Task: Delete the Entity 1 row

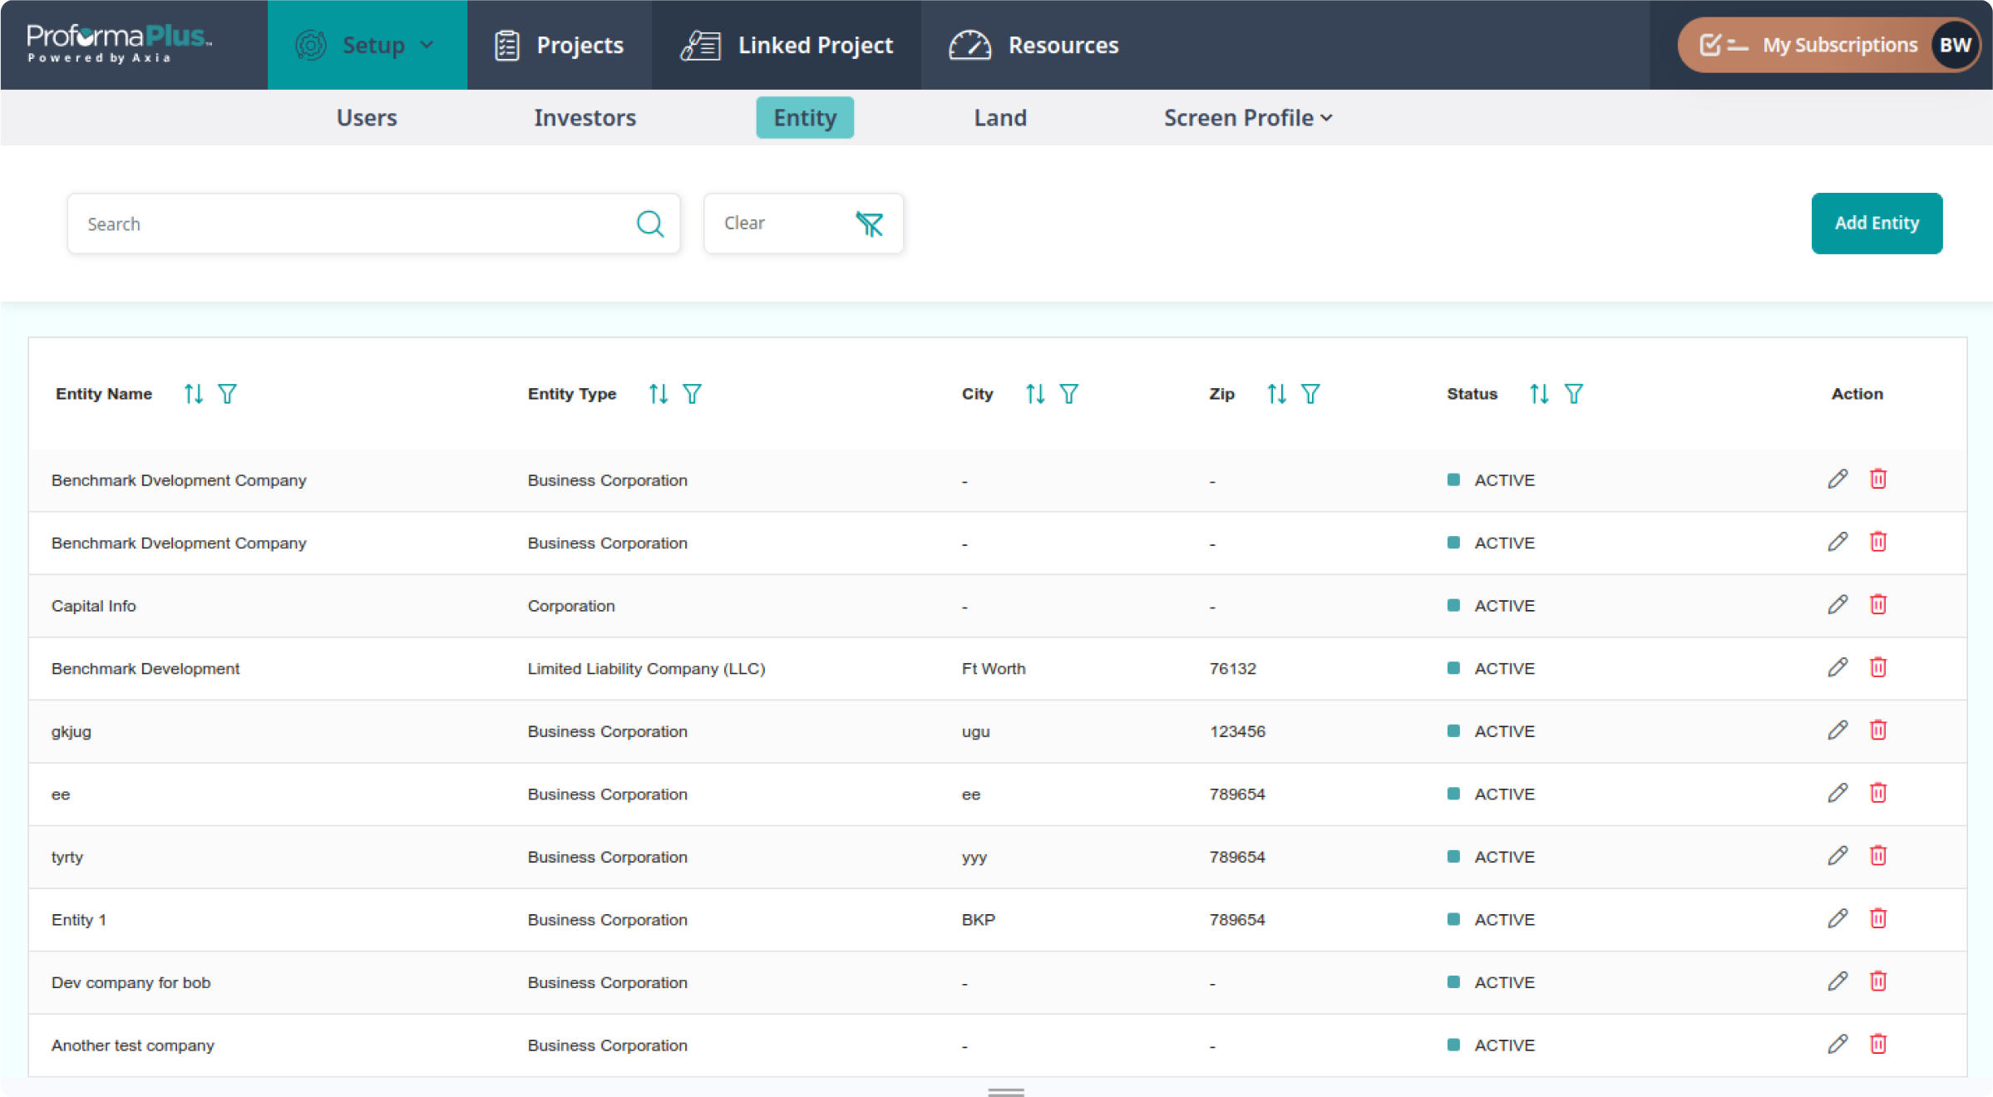Action: point(1877,919)
